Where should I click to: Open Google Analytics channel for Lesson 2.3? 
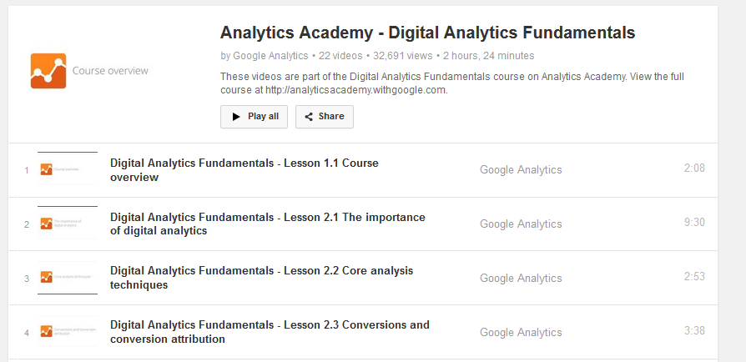pos(521,332)
